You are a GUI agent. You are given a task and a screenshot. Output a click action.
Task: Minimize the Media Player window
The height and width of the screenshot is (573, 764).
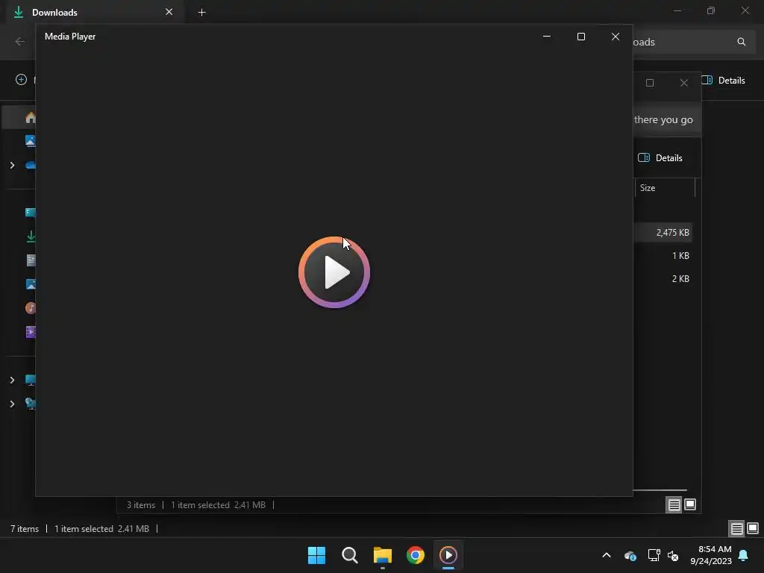pos(547,37)
